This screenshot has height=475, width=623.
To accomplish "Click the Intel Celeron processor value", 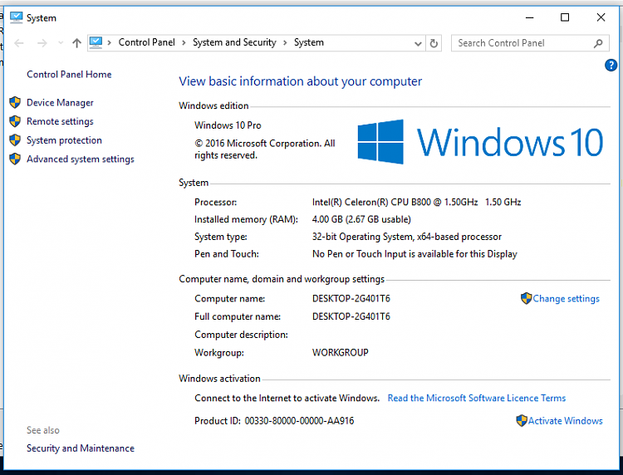I will [416, 202].
